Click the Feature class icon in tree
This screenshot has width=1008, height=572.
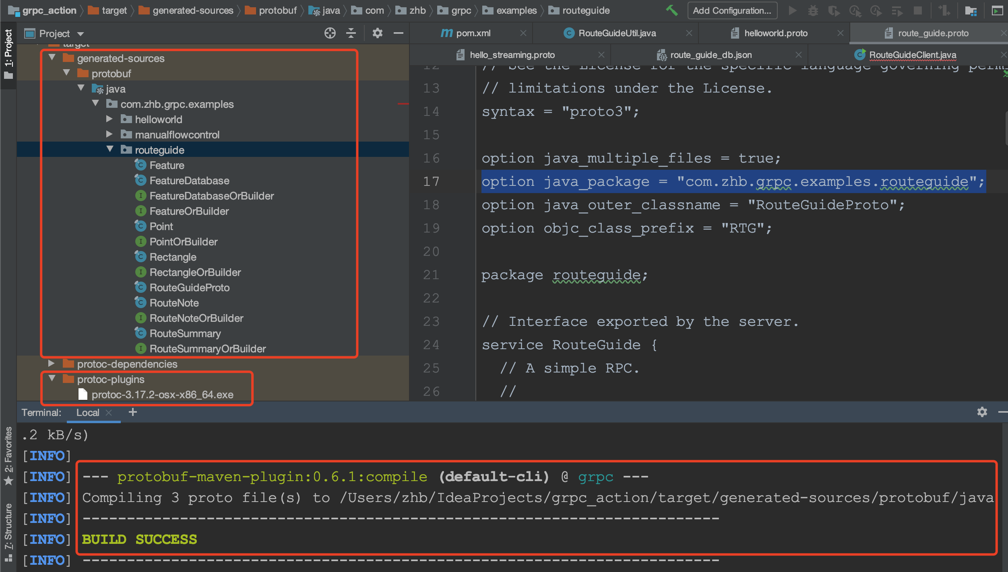[140, 165]
